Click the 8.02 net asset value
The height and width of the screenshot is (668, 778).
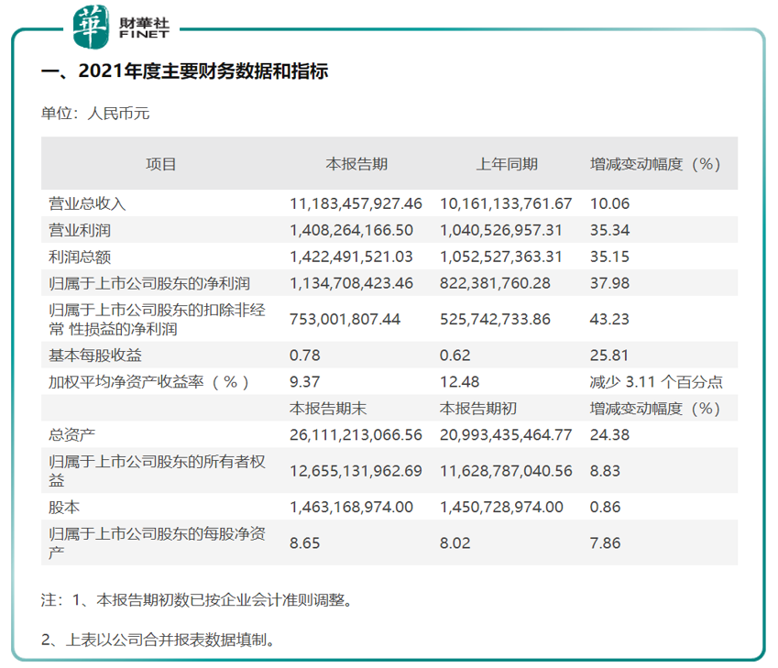pyautogui.click(x=455, y=543)
